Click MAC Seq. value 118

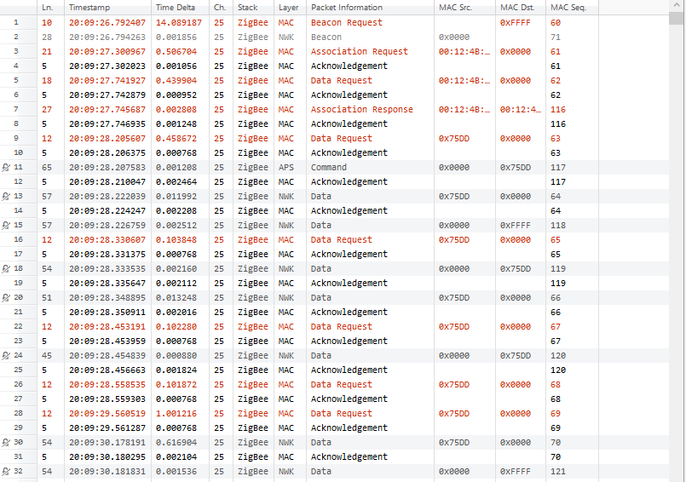click(558, 226)
